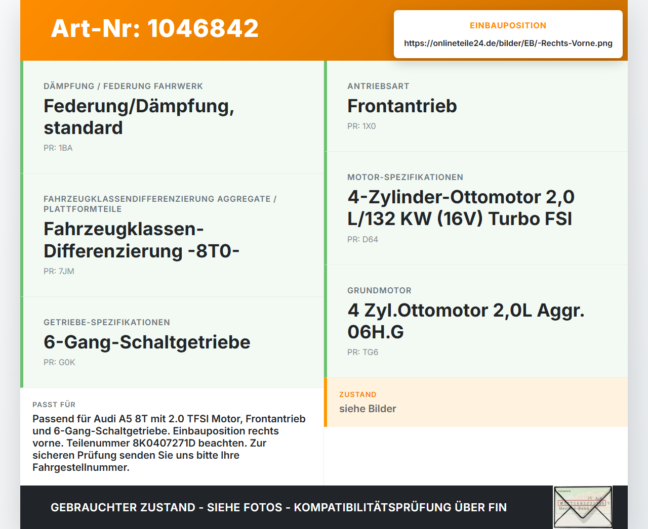Click the 'GEBRAUCHTER ZUSTAND - SIEHE FOTOS' footer text
The width and height of the screenshot is (648, 529).
point(278,507)
